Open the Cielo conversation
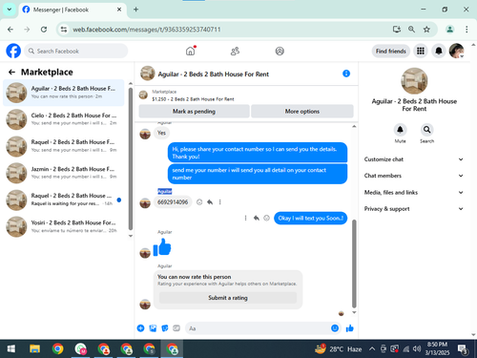Viewport: 477px width, 358px height. 64,119
